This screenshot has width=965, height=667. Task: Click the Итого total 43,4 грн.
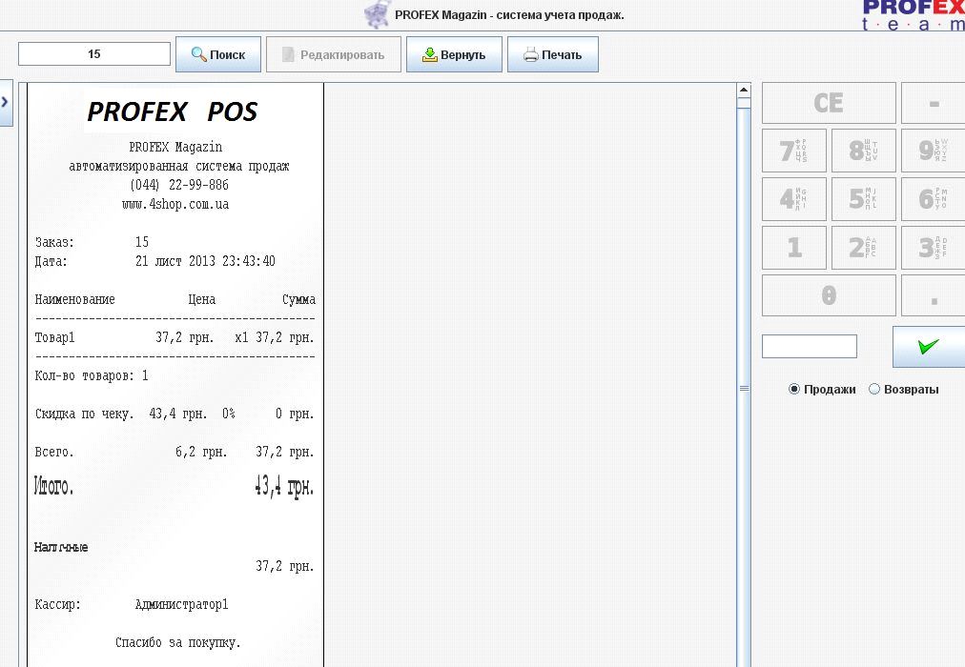coord(175,487)
